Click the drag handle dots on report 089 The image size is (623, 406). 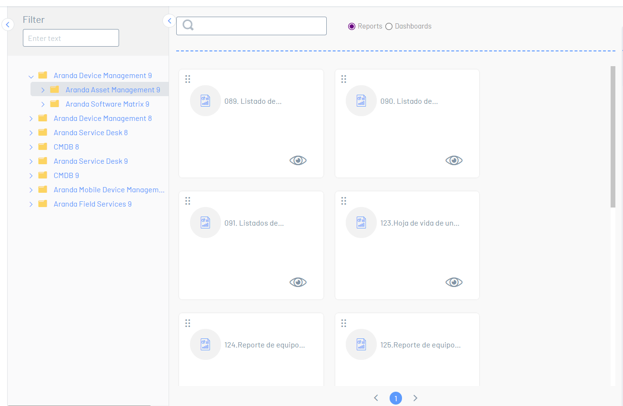click(188, 79)
